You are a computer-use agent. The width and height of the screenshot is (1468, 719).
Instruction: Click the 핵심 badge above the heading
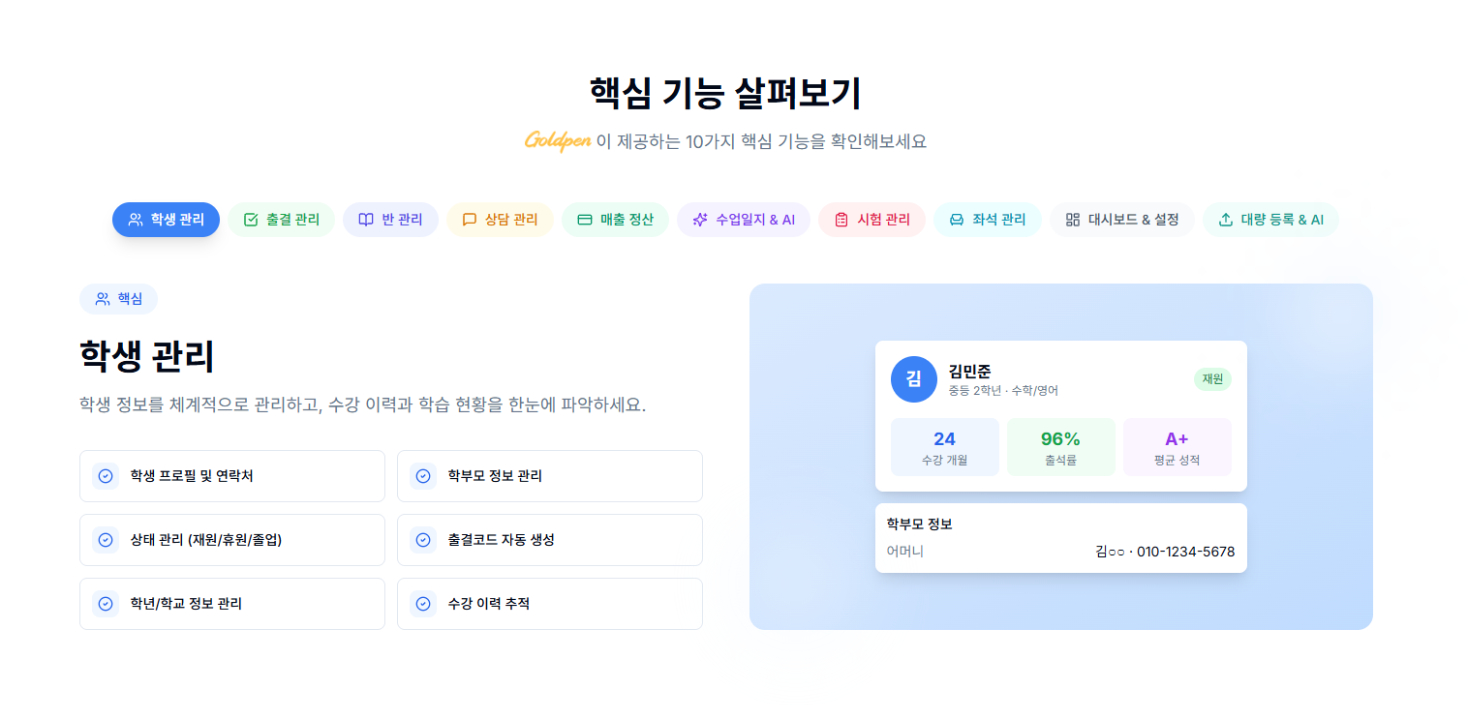[118, 298]
